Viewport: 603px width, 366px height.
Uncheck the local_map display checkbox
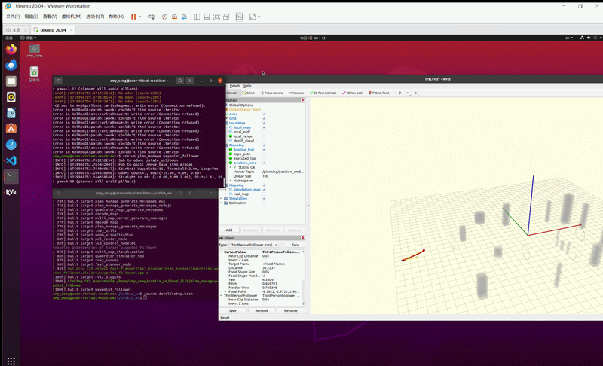(264, 127)
